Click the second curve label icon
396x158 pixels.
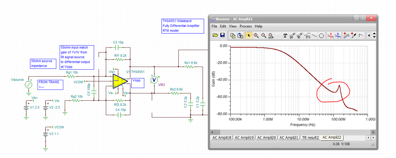tap(300, 35)
